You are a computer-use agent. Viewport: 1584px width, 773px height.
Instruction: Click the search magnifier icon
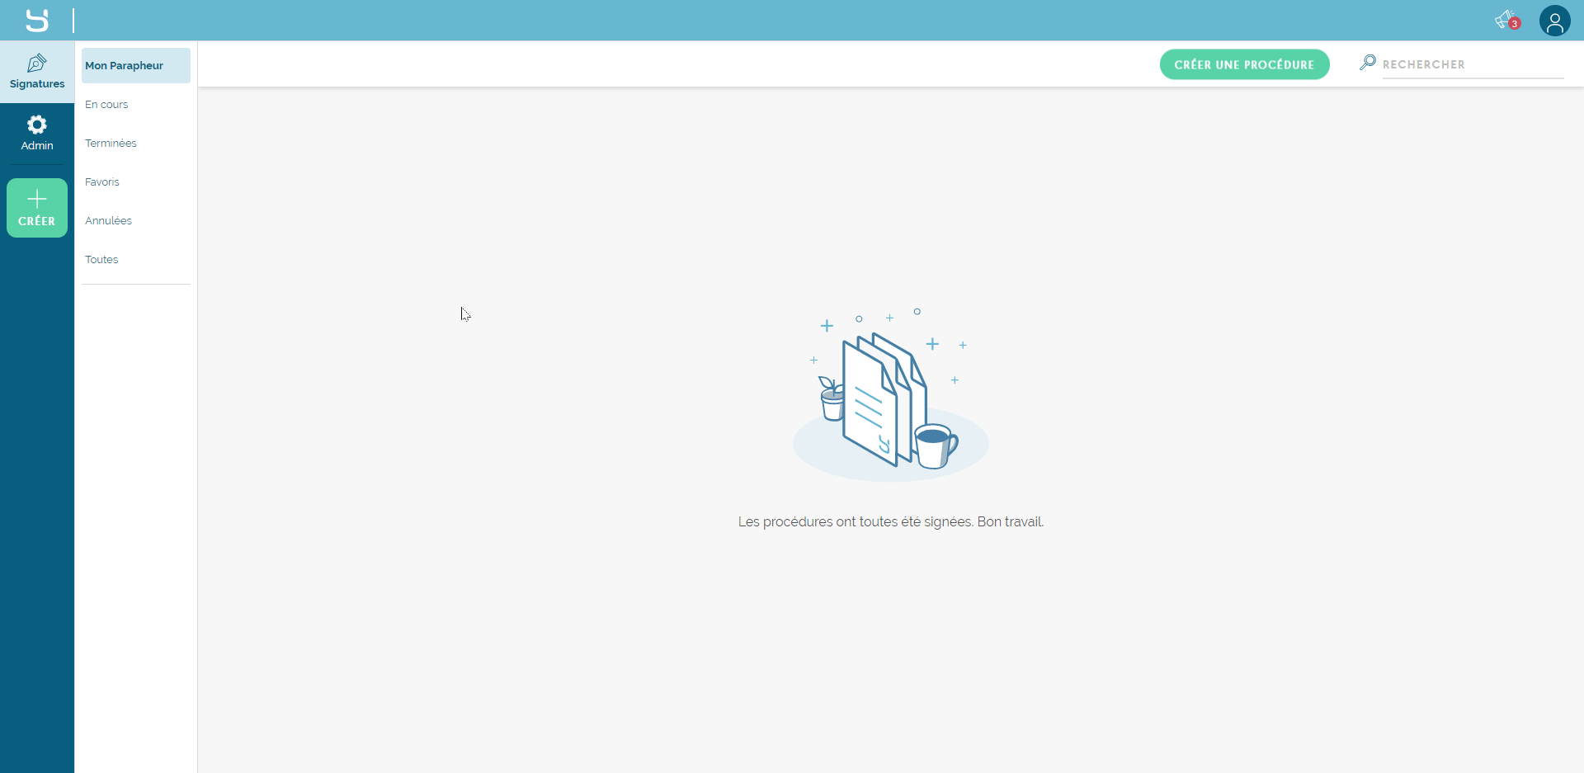coord(1367,63)
